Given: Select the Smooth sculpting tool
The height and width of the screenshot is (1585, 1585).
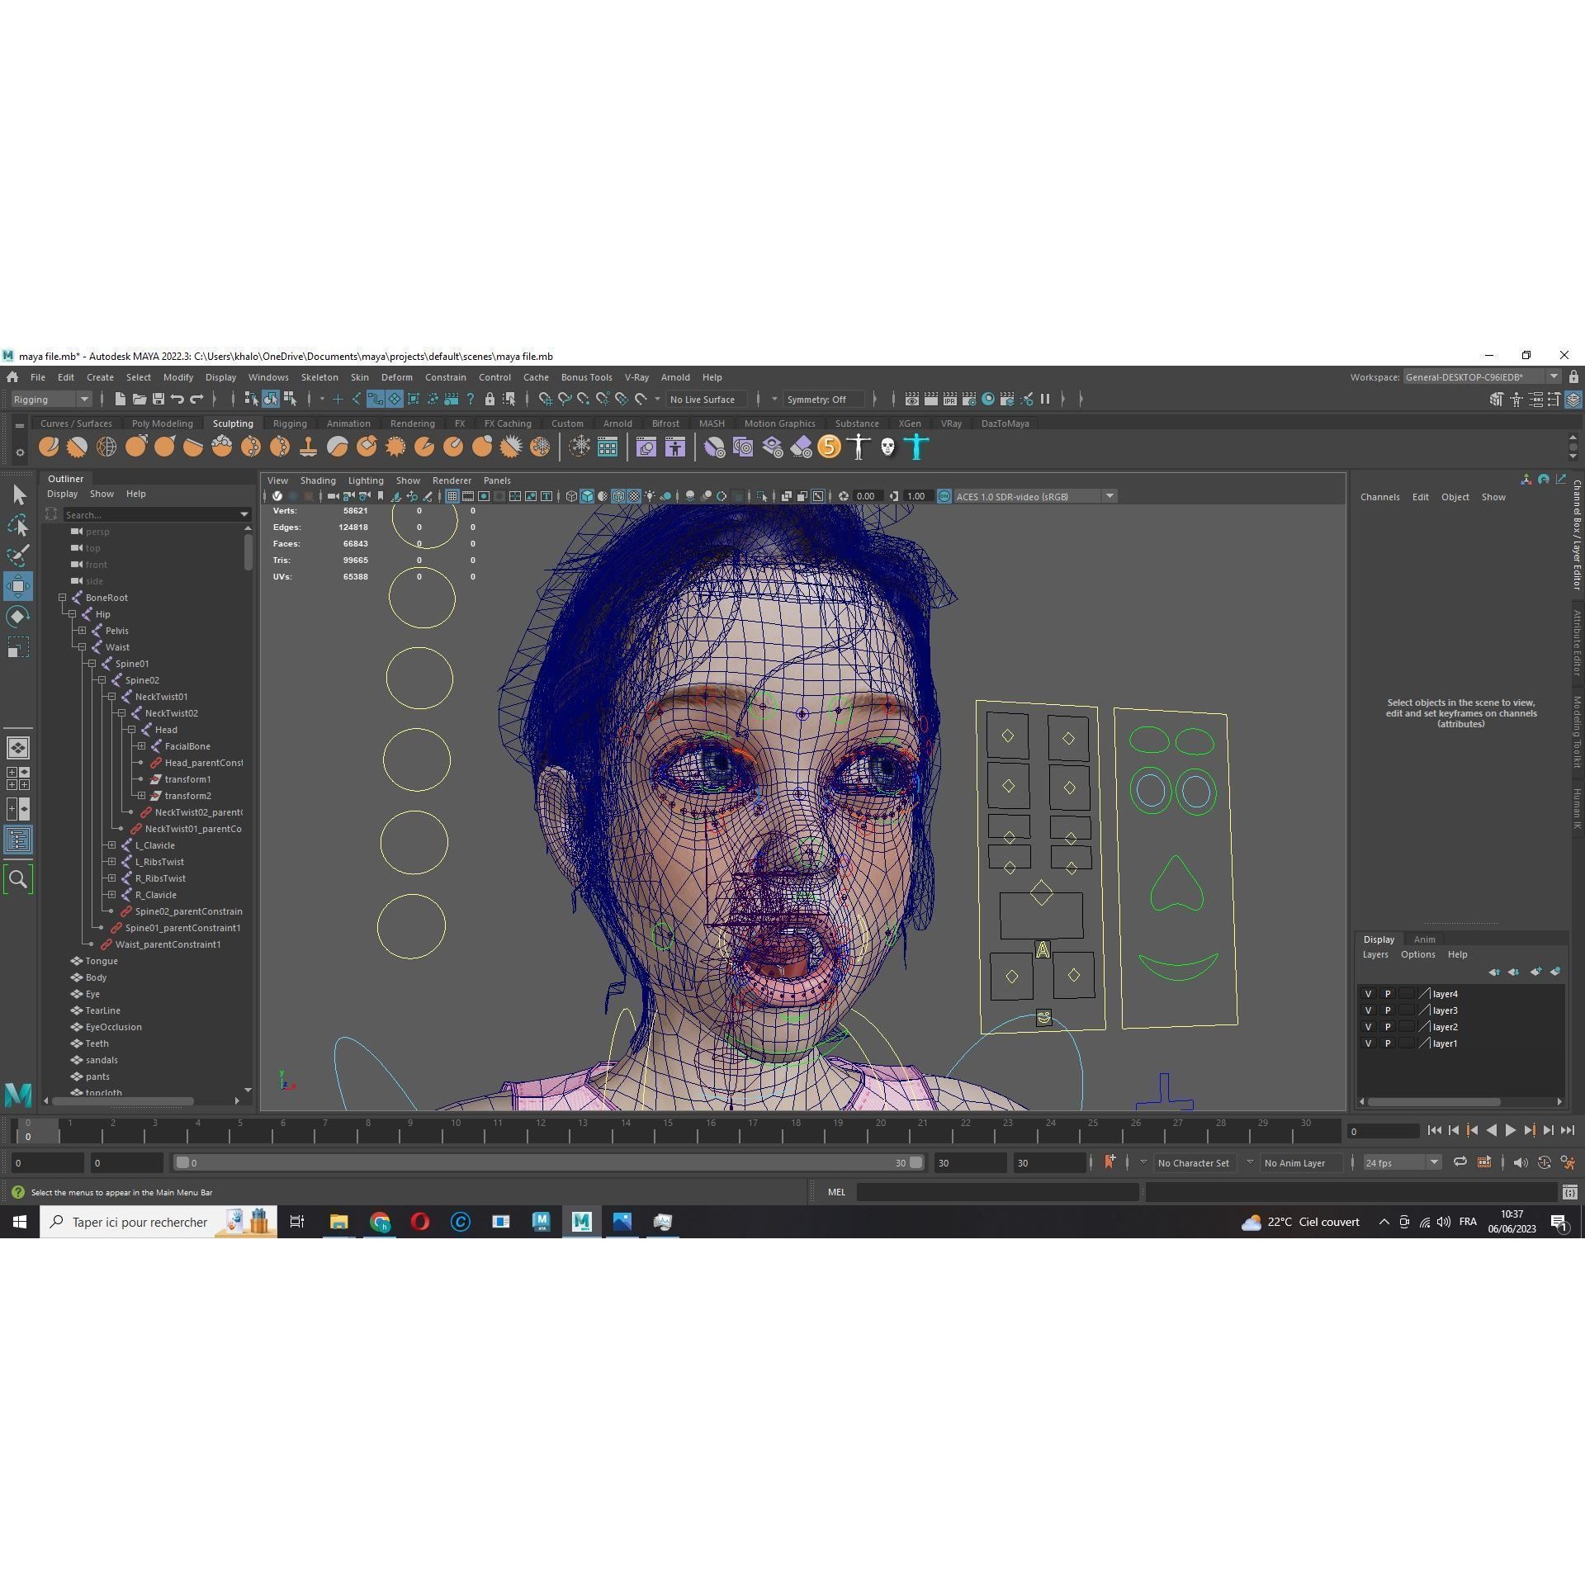Looking at the screenshot, I should pos(77,447).
